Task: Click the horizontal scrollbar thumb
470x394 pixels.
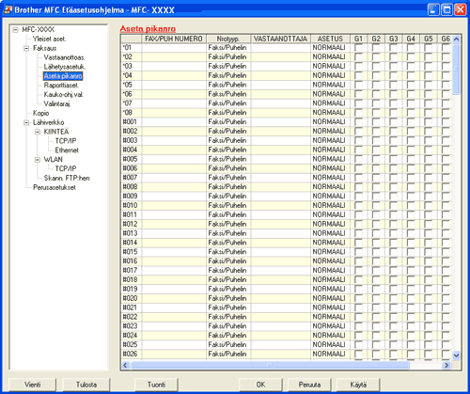Action: point(270,365)
